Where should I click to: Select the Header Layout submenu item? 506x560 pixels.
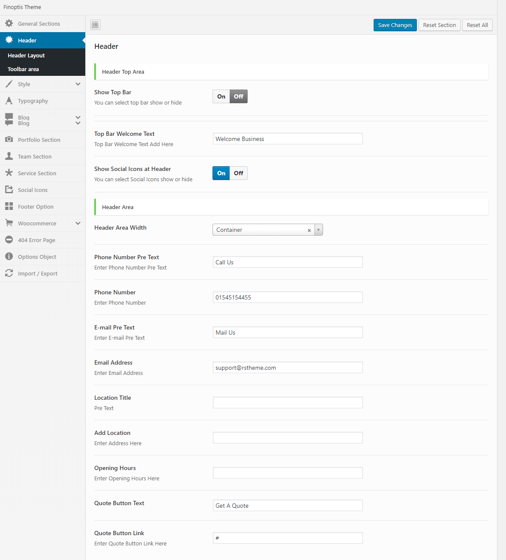point(26,55)
